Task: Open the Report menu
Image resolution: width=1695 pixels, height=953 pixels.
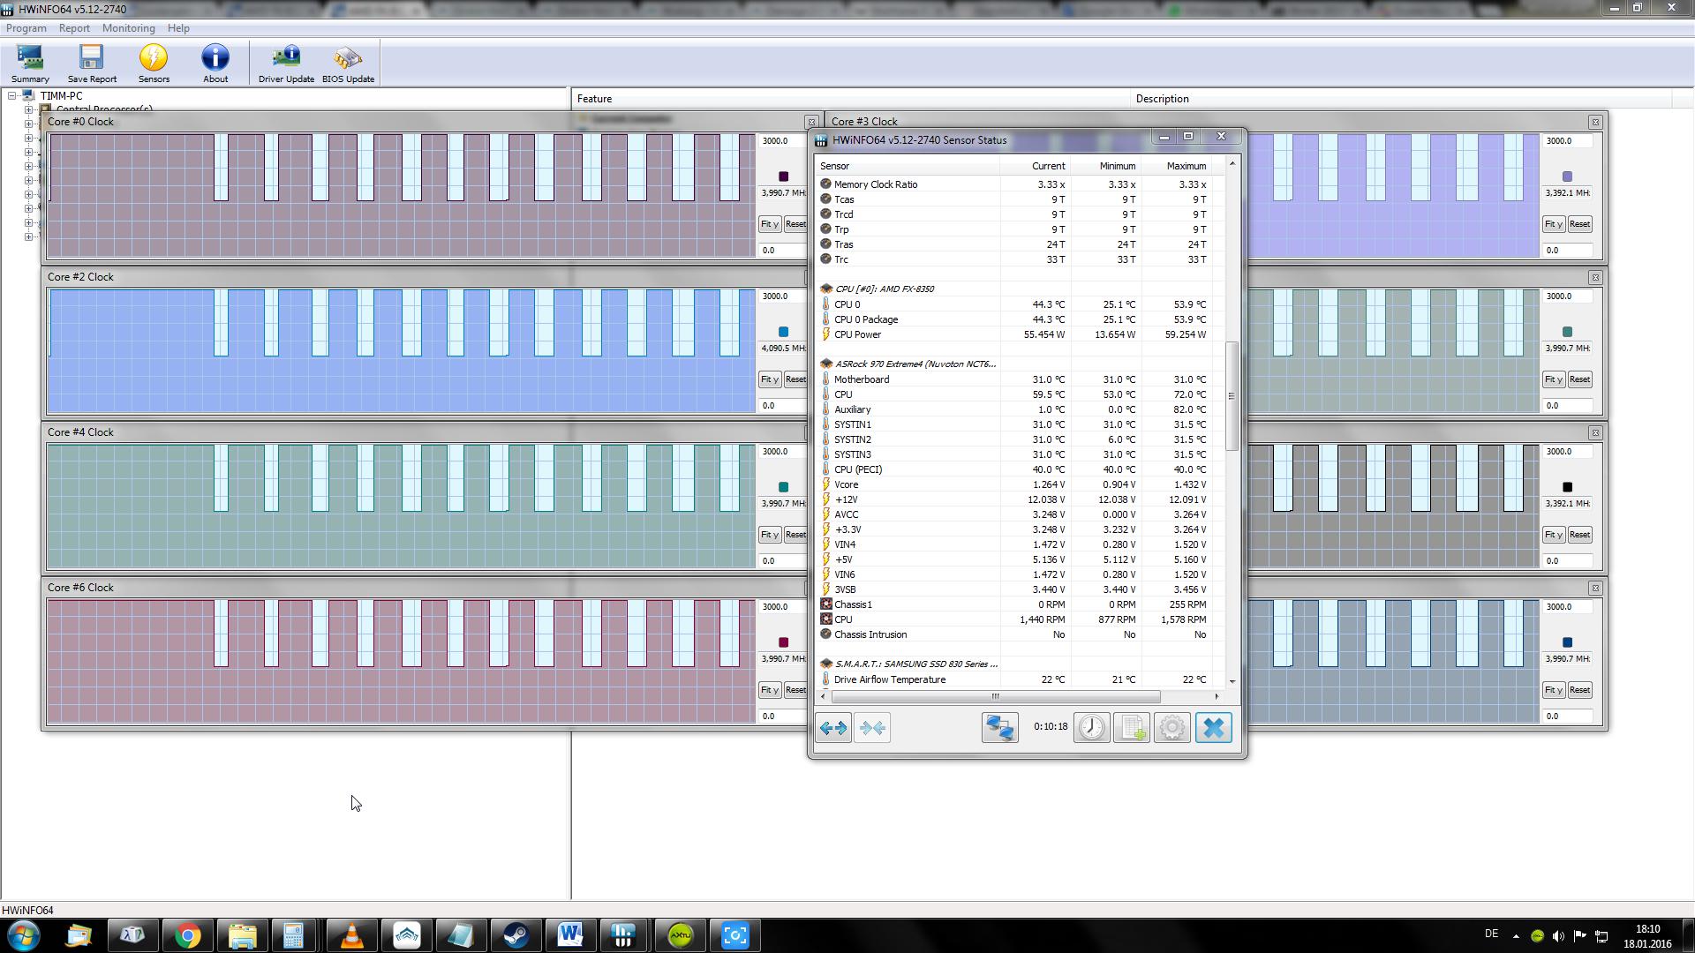Action: [x=74, y=28]
